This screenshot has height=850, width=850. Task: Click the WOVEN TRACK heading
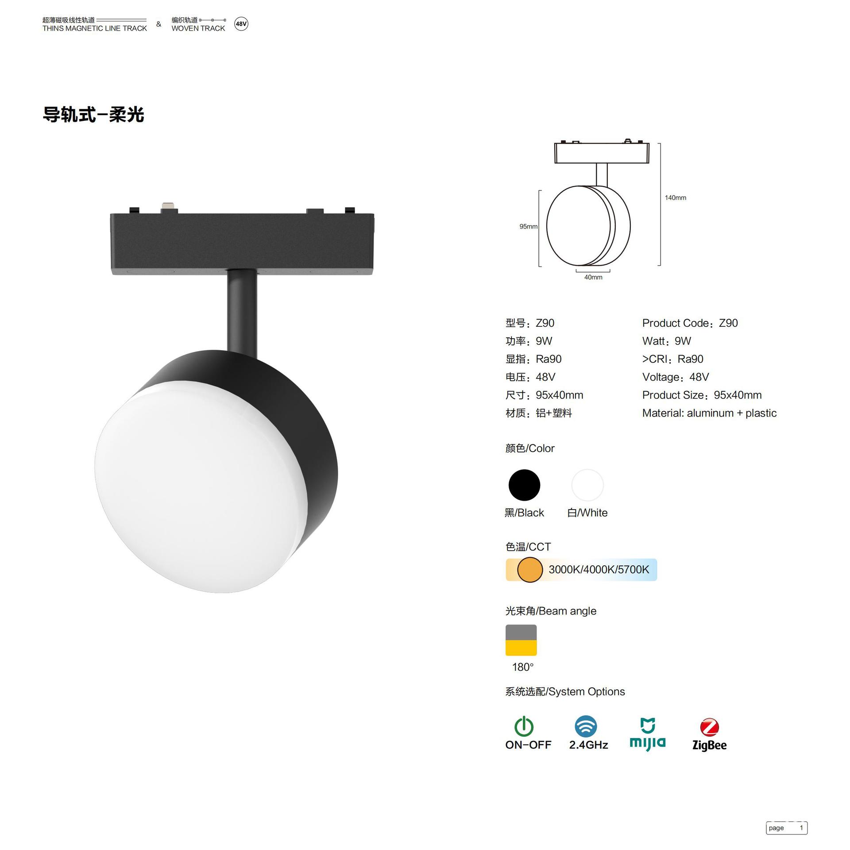pyautogui.click(x=198, y=28)
